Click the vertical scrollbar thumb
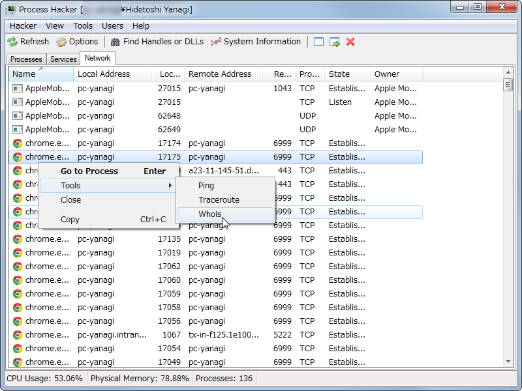Viewport: 522px width, 391px height. coord(508,85)
